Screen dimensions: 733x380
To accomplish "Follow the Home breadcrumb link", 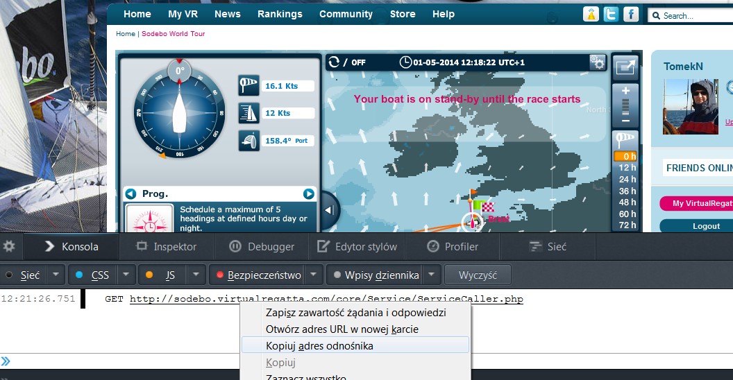I will [125, 33].
